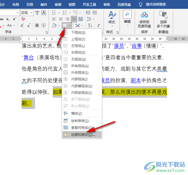
Task: Open the Editing search group
Action: click(x=127, y=18)
